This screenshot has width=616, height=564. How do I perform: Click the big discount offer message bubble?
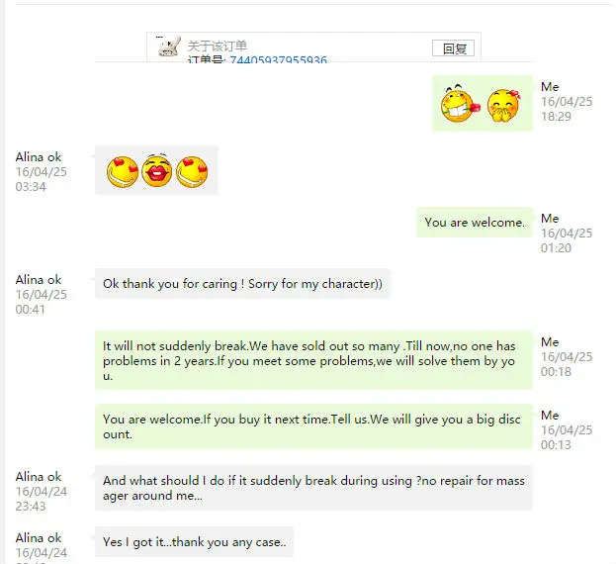point(313,426)
